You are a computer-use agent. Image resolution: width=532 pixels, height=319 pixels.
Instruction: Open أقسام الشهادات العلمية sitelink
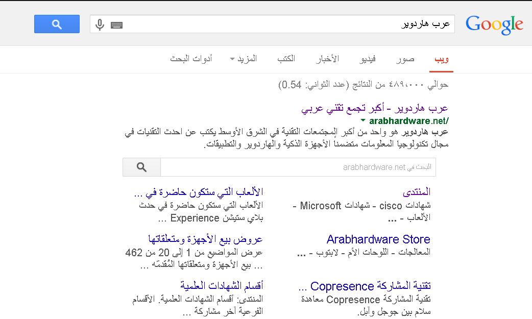222,286
